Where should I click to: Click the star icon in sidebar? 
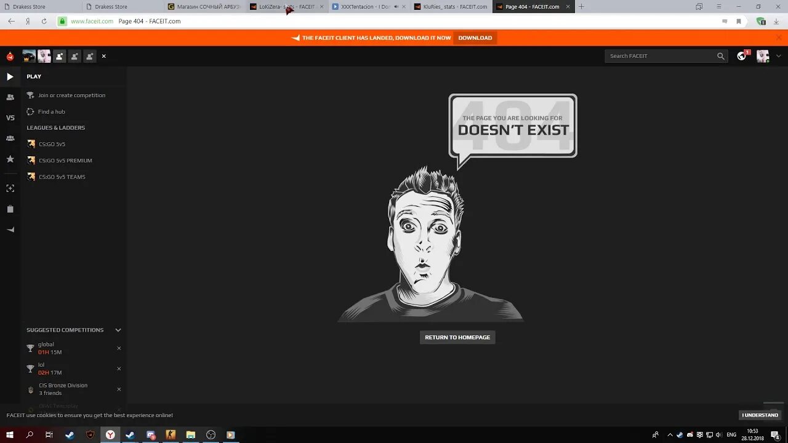click(x=10, y=159)
